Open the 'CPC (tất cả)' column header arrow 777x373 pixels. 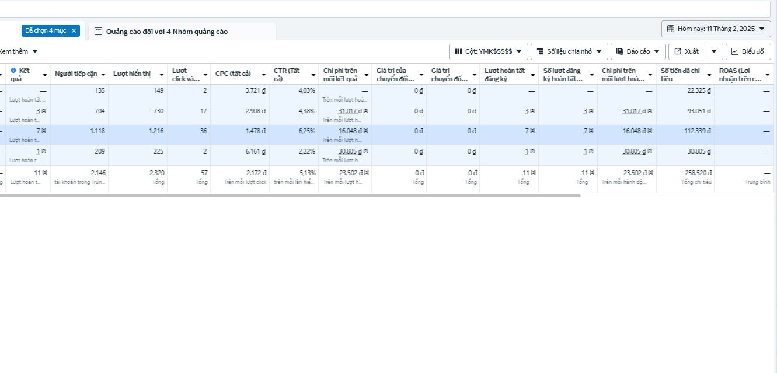click(x=263, y=75)
